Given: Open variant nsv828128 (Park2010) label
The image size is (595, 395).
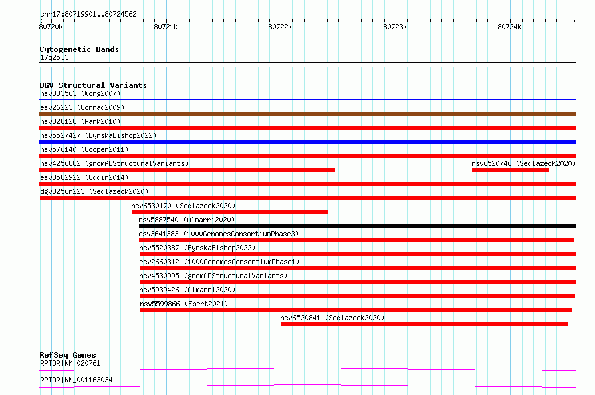Looking at the screenshot, I should click(x=80, y=121).
